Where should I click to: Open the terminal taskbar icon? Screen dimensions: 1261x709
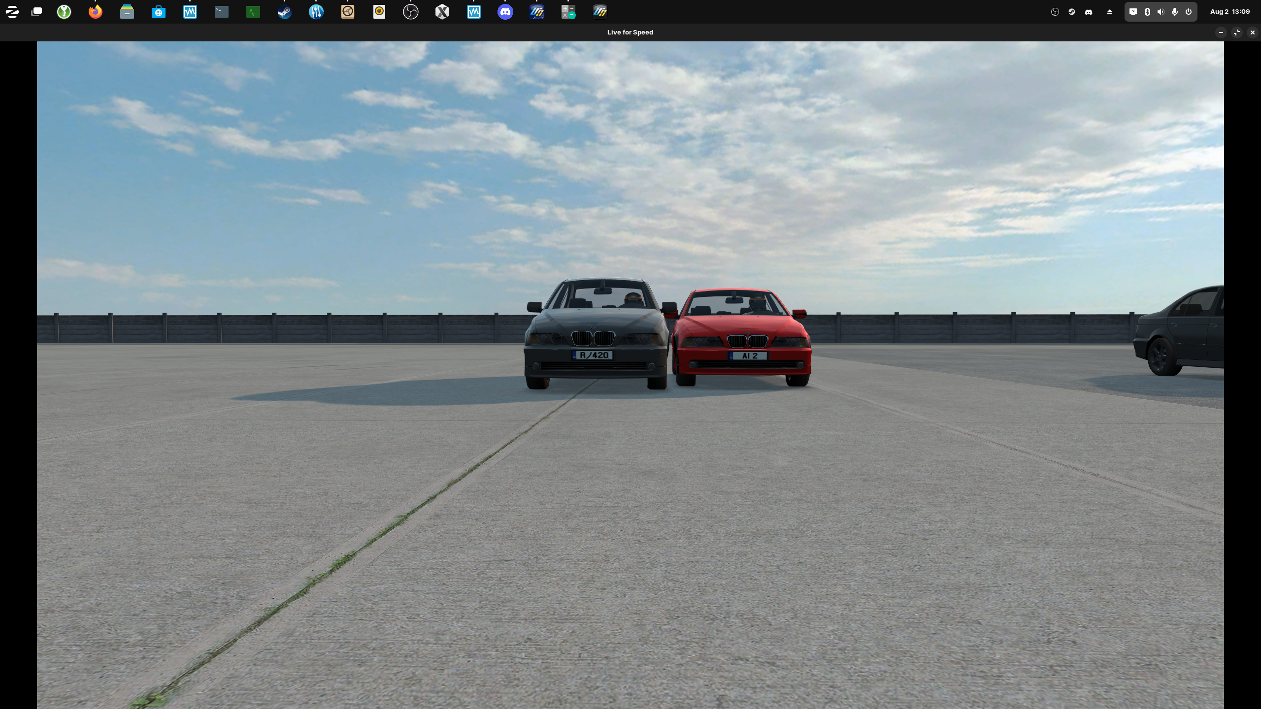222,12
